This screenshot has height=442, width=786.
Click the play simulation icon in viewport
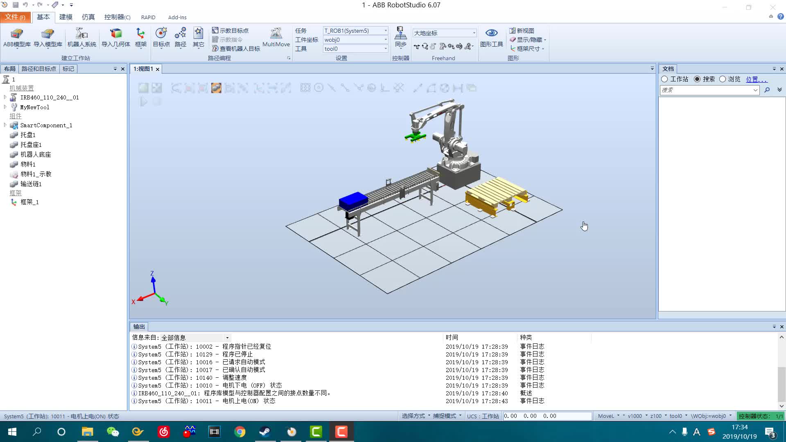pyautogui.click(x=144, y=101)
